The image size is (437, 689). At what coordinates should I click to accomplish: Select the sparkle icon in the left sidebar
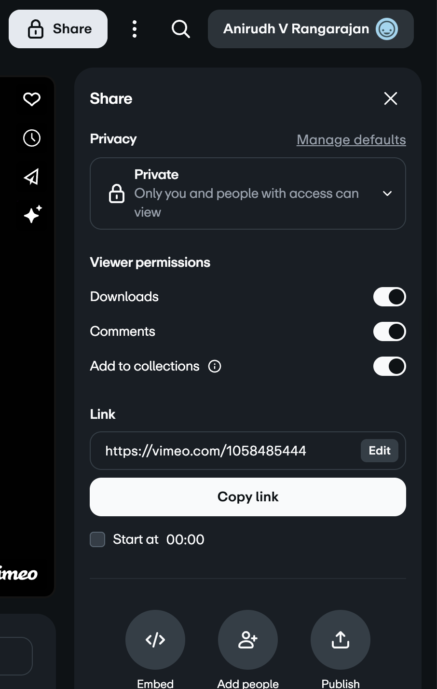[x=31, y=215]
